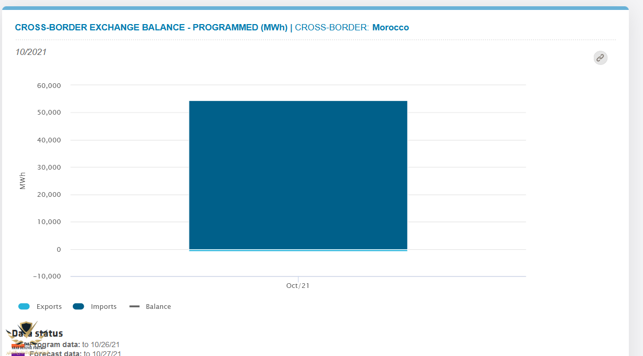Click the orange Program data status marker

(17, 346)
